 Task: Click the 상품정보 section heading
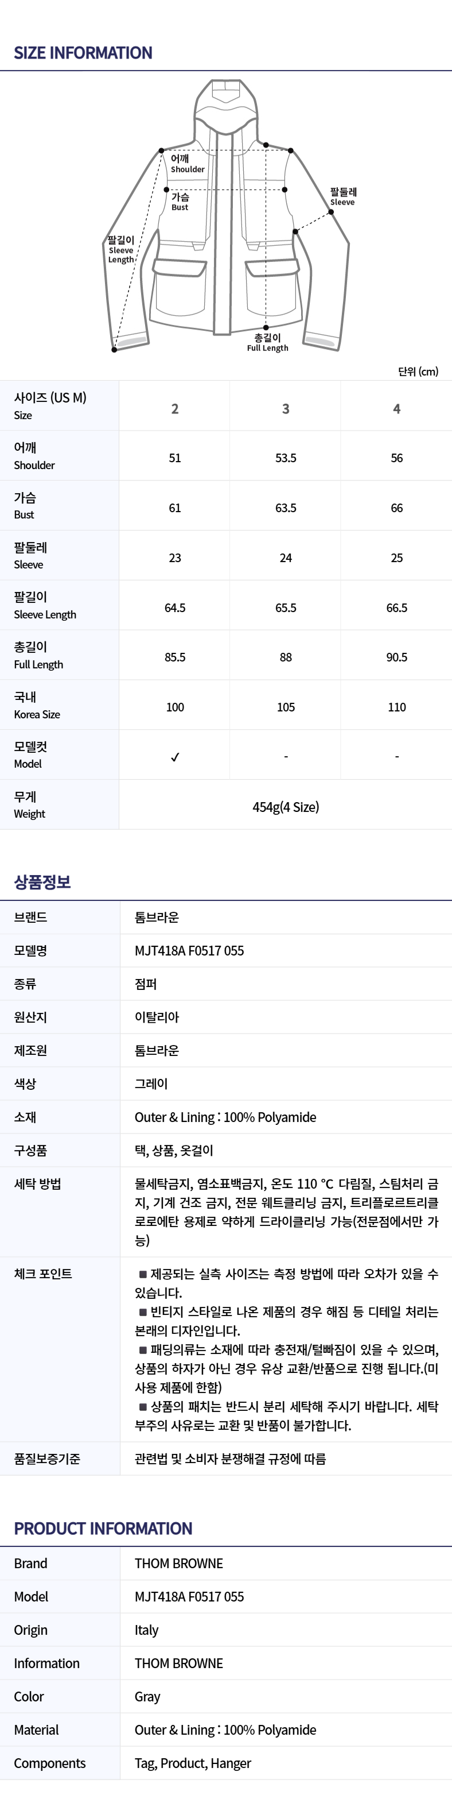coord(42,881)
